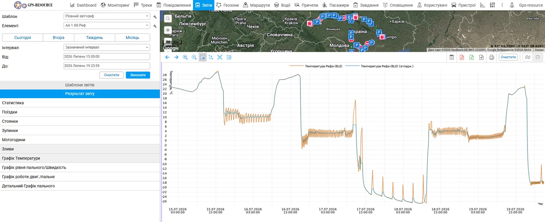The height and width of the screenshot is (222, 545).
Task: Open the Користувачі section
Action: click(432, 5)
